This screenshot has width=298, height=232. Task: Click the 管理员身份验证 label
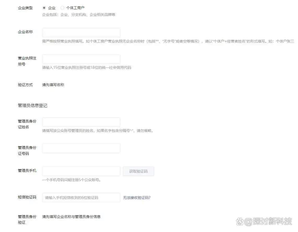[x=27, y=219]
